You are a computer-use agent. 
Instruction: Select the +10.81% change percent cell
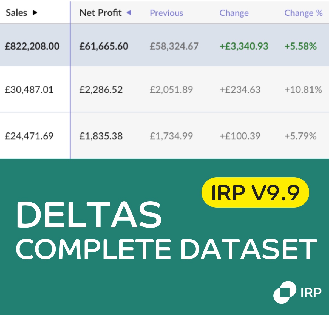coord(303,90)
